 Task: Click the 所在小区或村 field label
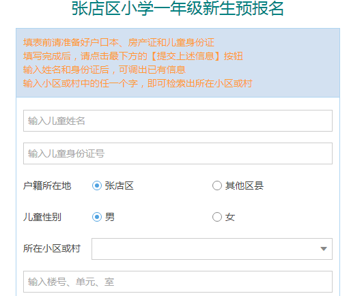pos(51,248)
